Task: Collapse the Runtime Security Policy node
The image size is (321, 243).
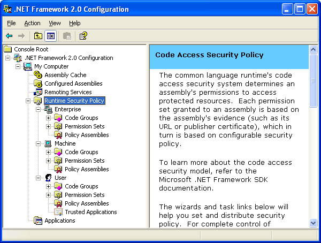Action: point(28,101)
